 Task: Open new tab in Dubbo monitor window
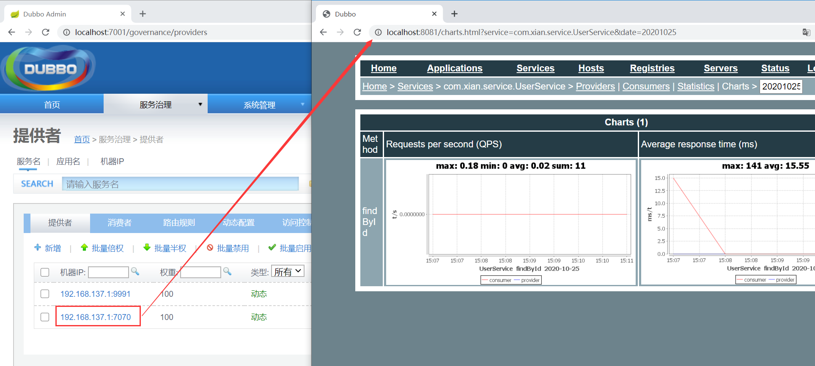(x=455, y=14)
